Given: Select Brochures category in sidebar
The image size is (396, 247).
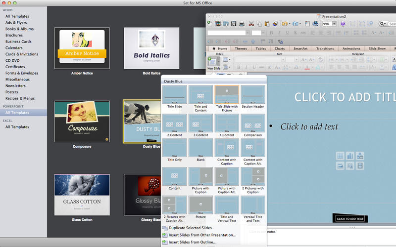Looking at the screenshot, I should [14, 36].
